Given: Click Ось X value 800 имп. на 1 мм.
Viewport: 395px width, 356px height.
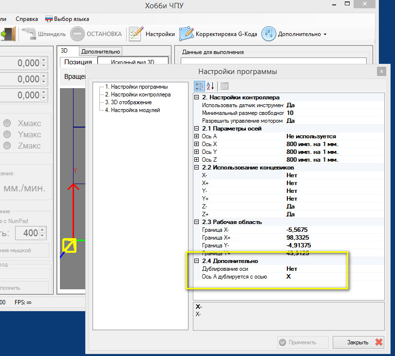Looking at the screenshot, I should tap(335, 144).
